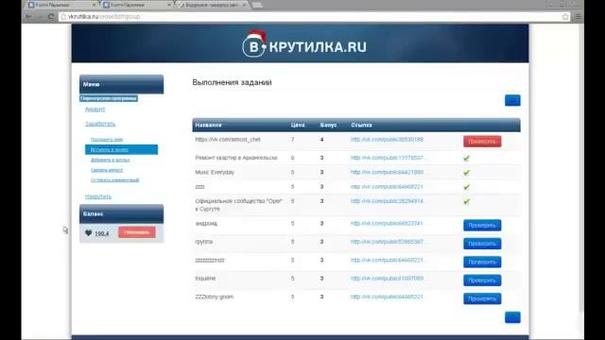605x340 pixels.
Task: Open the Заработать menu section
Action: (x=100, y=124)
